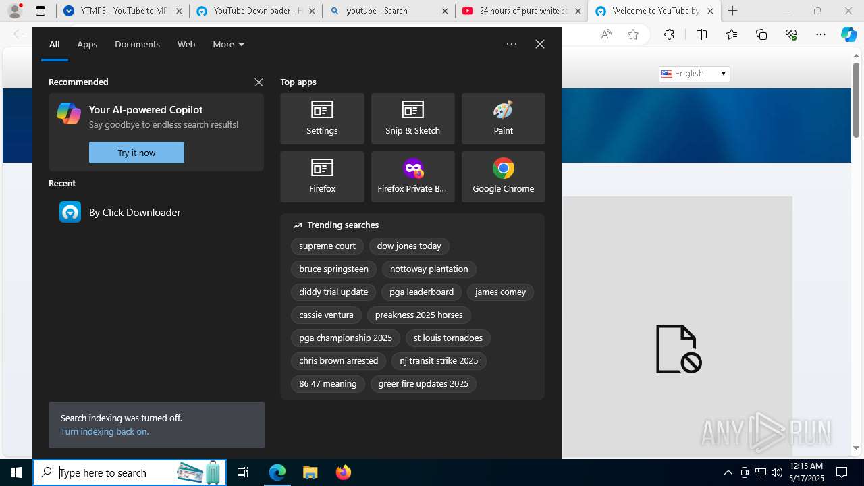Open Task View on taskbar
The height and width of the screenshot is (486, 864).
[x=243, y=473]
